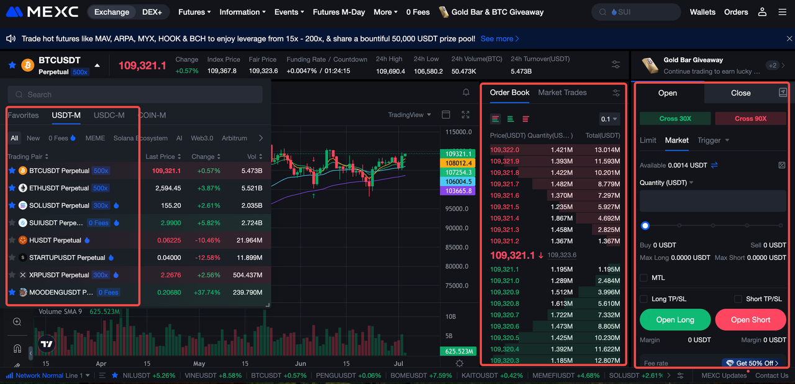Click the Open Short button
This screenshot has height=384, width=795.
pyautogui.click(x=751, y=319)
